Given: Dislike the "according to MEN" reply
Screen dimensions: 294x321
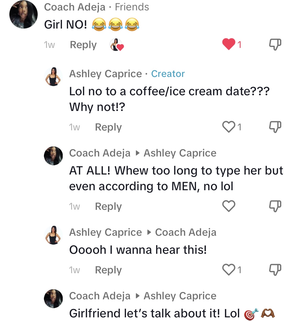Looking at the screenshot, I should [x=275, y=206].
